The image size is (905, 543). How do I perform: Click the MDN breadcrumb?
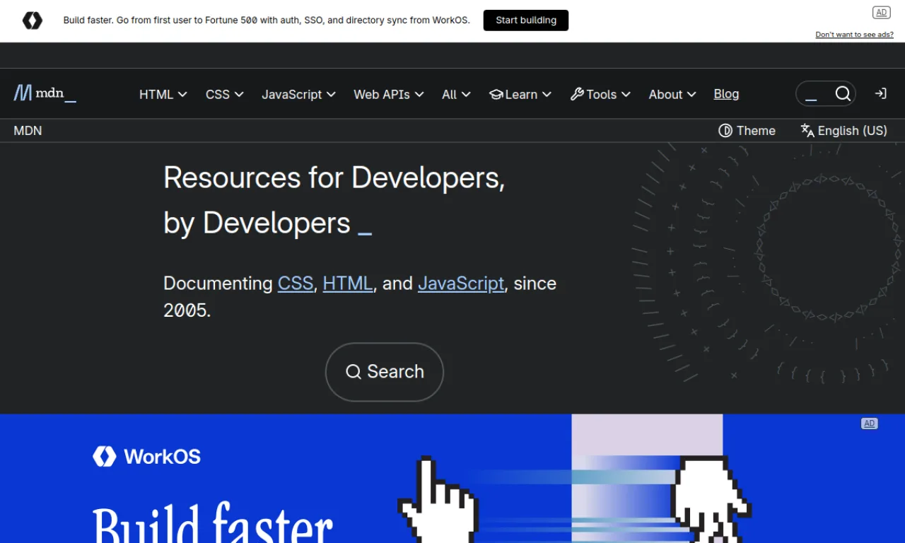[28, 131]
